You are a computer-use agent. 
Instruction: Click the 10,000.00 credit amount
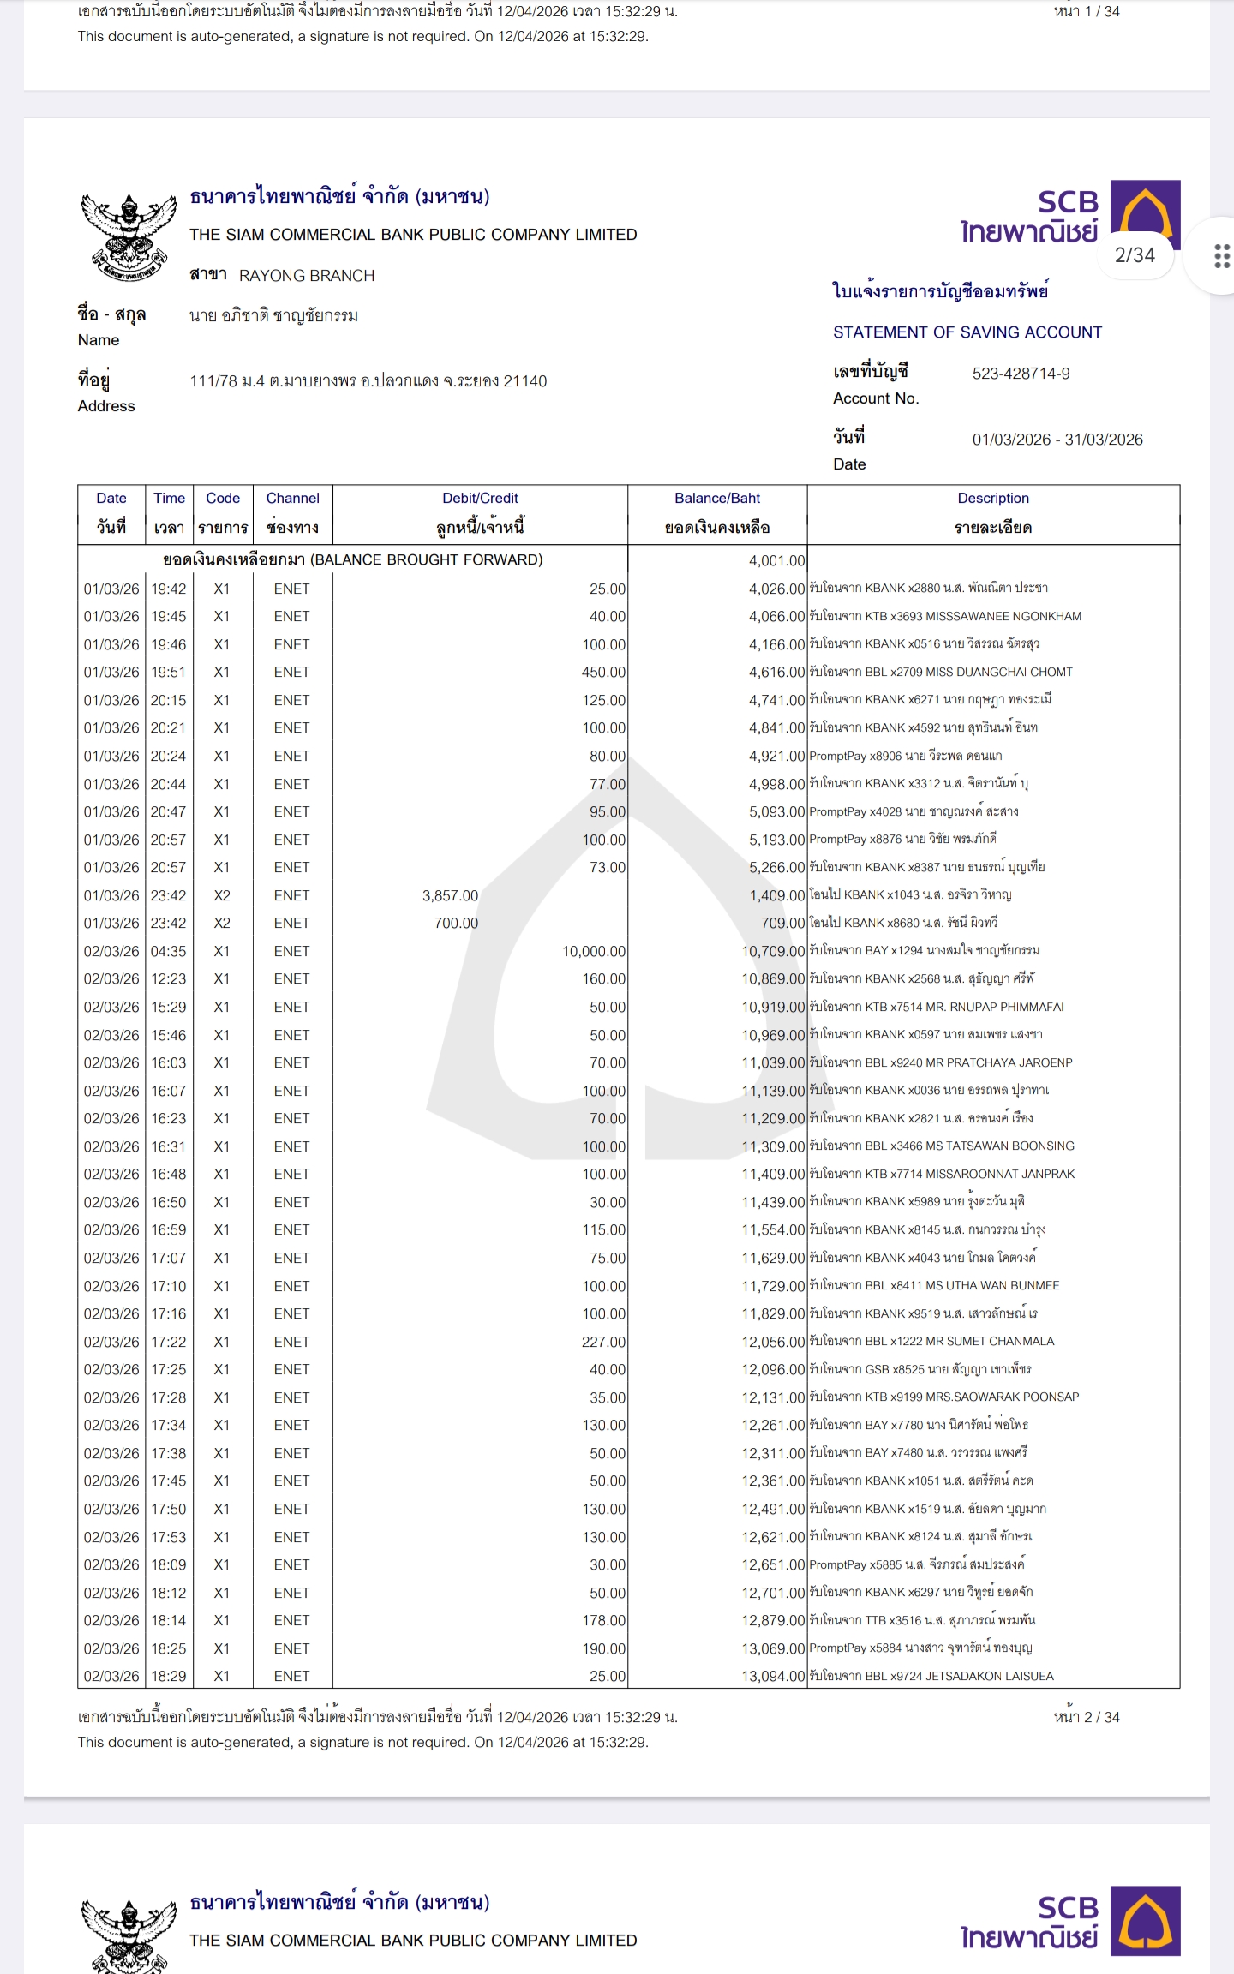coord(594,951)
